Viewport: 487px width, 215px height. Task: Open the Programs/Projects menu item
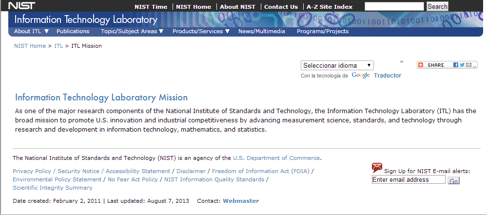323,31
